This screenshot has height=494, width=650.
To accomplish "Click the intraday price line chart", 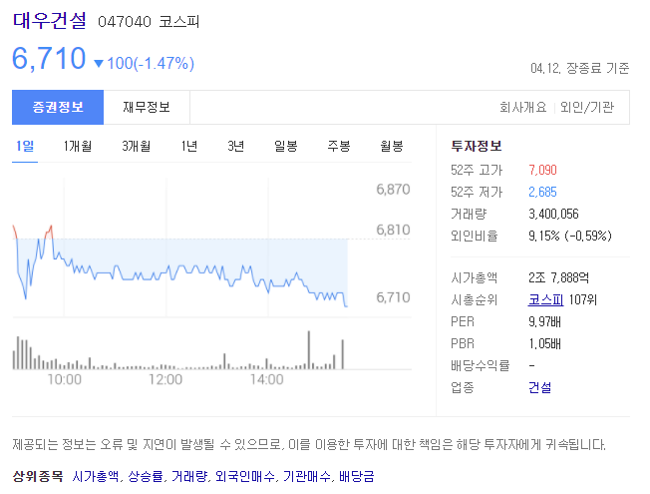I will pyautogui.click(x=180, y=265).
